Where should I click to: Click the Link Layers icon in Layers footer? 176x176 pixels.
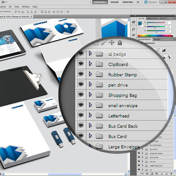point(142,174)
